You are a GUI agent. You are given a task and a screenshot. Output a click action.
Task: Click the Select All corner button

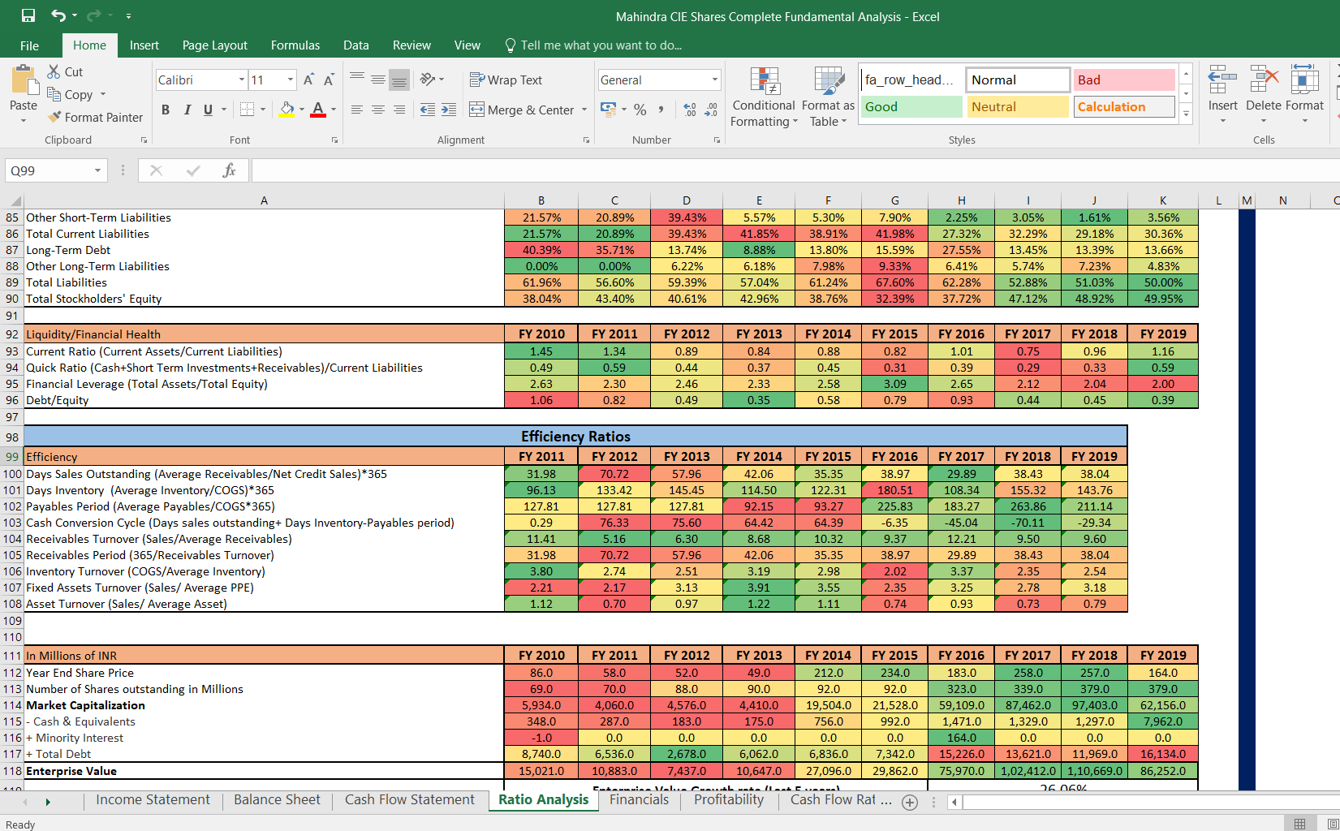(14, 200)
